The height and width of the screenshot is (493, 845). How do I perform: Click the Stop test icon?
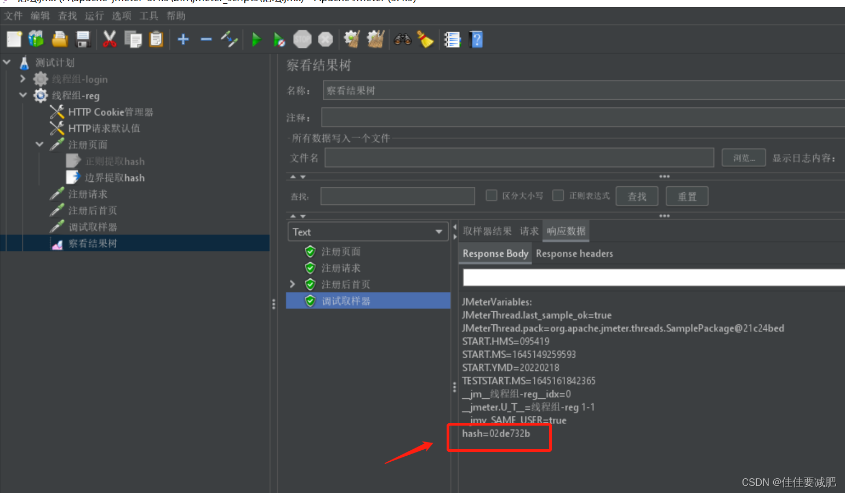tap(302, 39)
